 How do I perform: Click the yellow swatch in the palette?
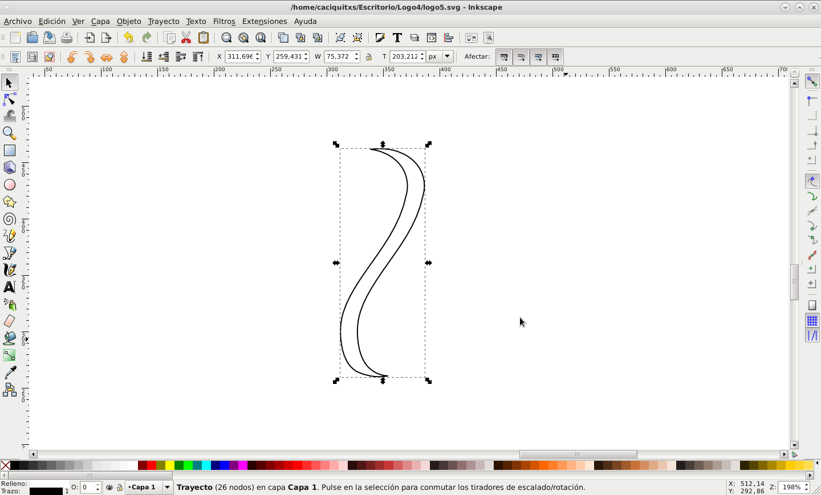pyautogui.click(x=169, y=465)
